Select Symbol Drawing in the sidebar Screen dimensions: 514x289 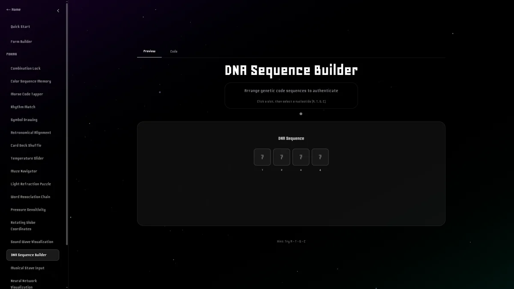click(x=24, y=119)
